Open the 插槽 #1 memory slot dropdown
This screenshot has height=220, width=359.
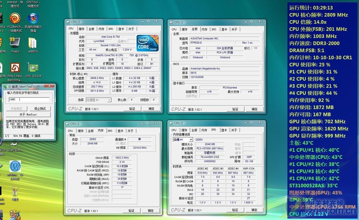[183, 140]
